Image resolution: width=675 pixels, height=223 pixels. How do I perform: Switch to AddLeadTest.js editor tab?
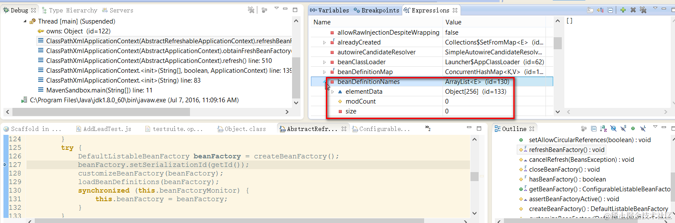click(103, 129)
